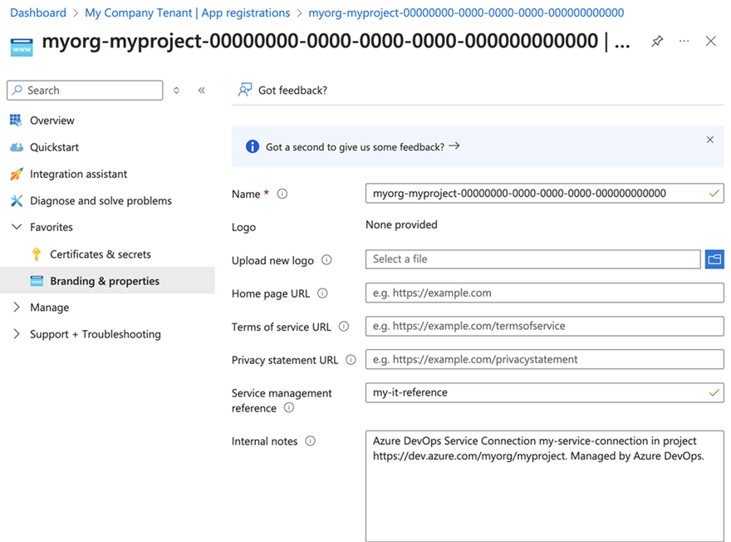
Task: Select Quickstart in the navigation menu
Action: pyautogui.click(x=52, y=147)
